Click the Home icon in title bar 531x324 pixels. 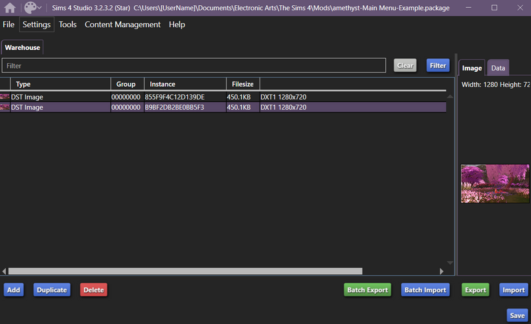pos(10,8)
